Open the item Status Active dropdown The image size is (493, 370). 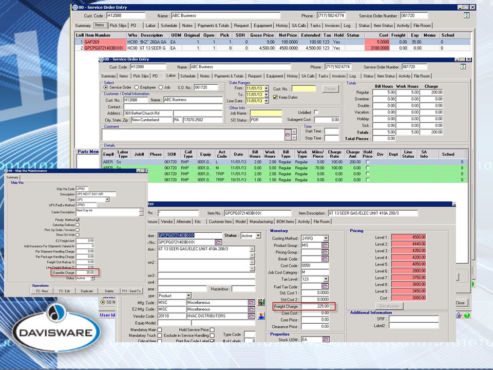click(x=258, y=235)
